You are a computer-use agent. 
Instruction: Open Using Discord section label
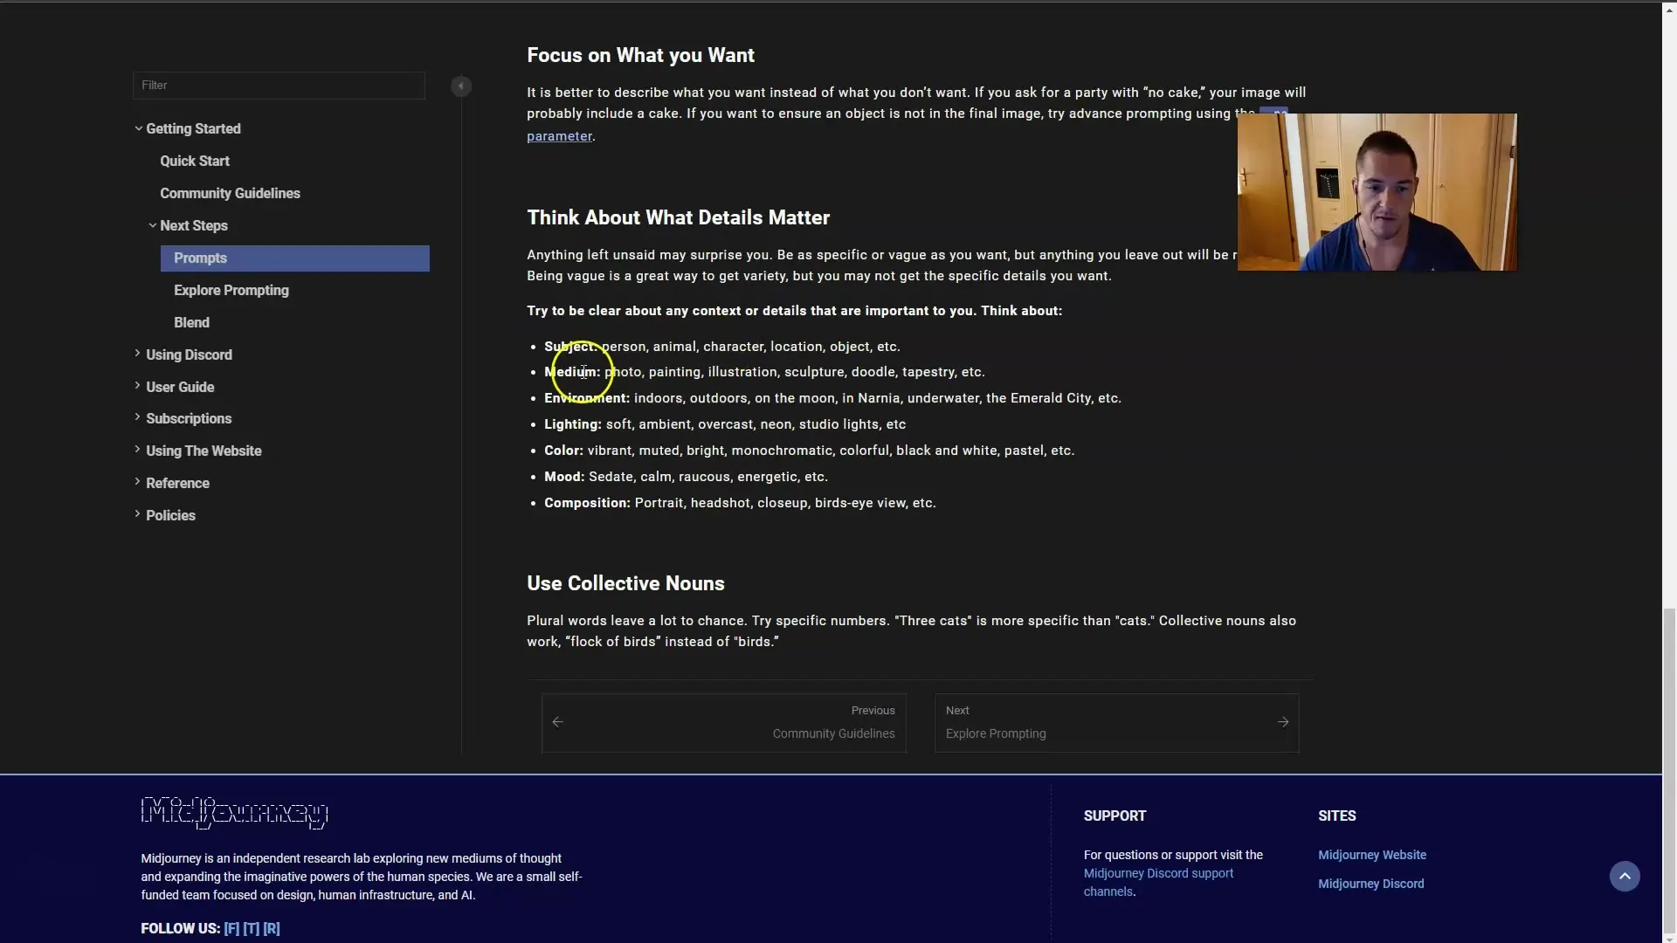pyautogui.click(x=189, y=355)
